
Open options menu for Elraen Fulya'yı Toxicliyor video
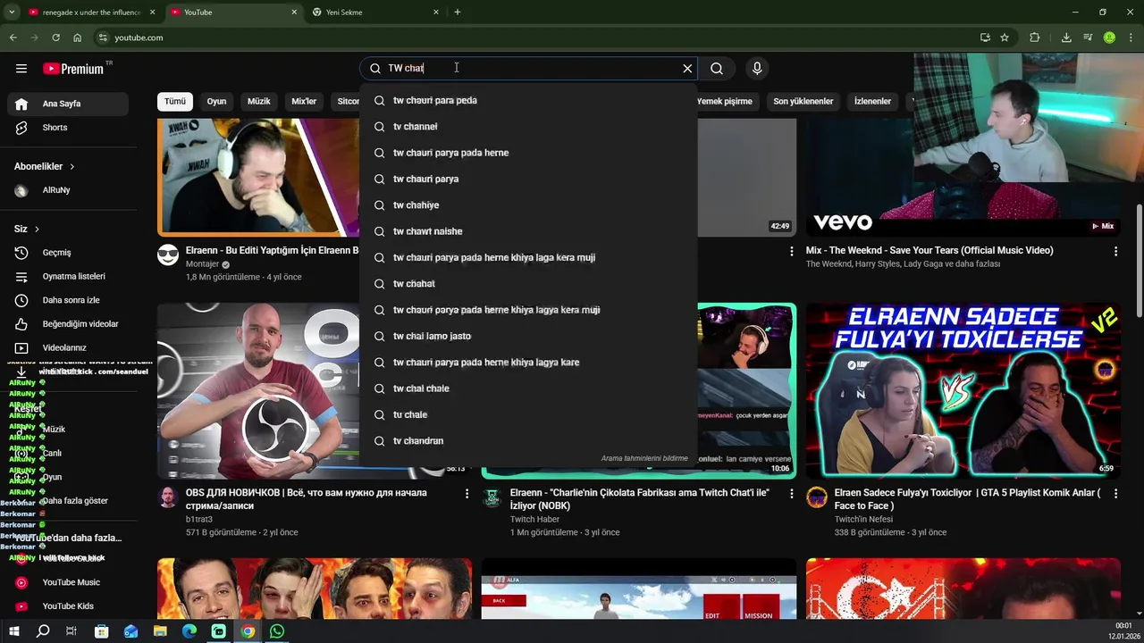tap(1115, 494)
